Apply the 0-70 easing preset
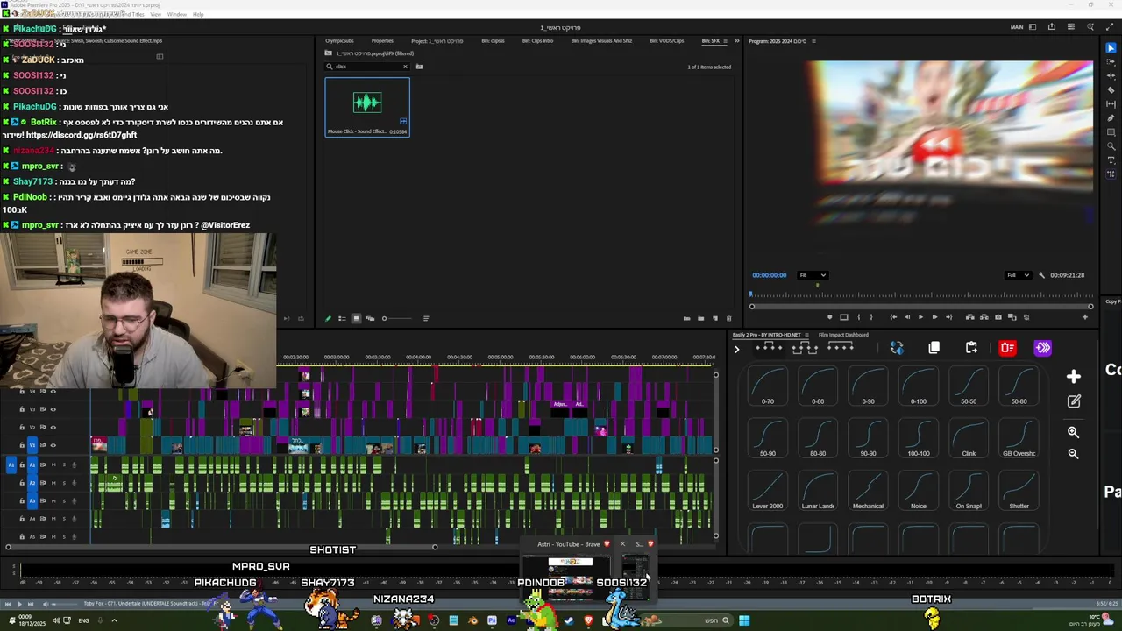 coord(768,386)
